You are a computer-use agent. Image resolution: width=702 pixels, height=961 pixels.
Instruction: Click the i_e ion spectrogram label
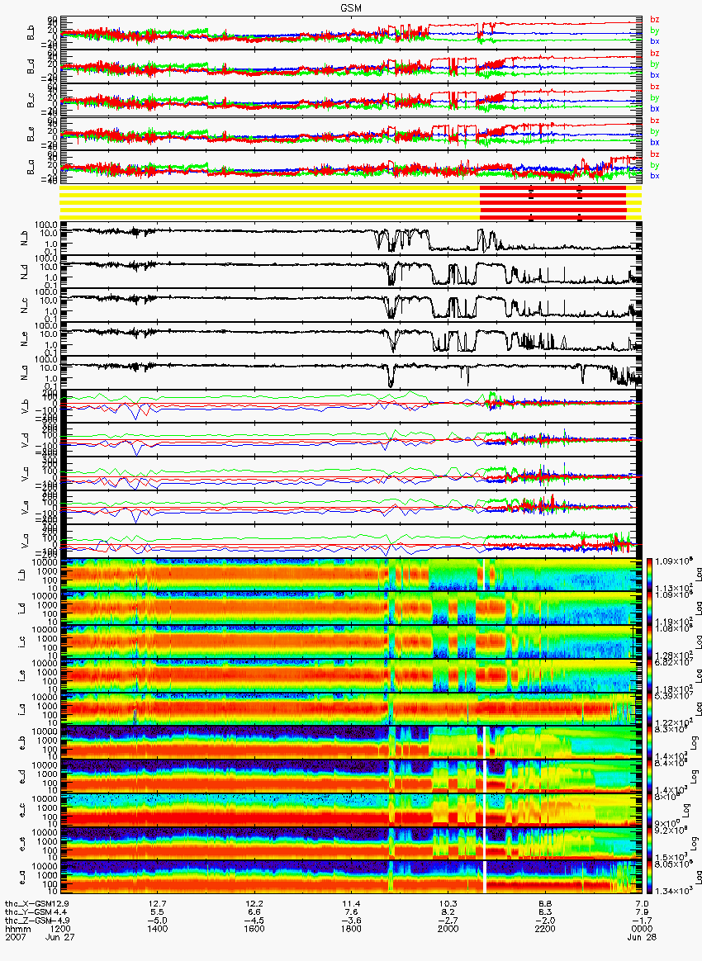(x=22, y=677)
